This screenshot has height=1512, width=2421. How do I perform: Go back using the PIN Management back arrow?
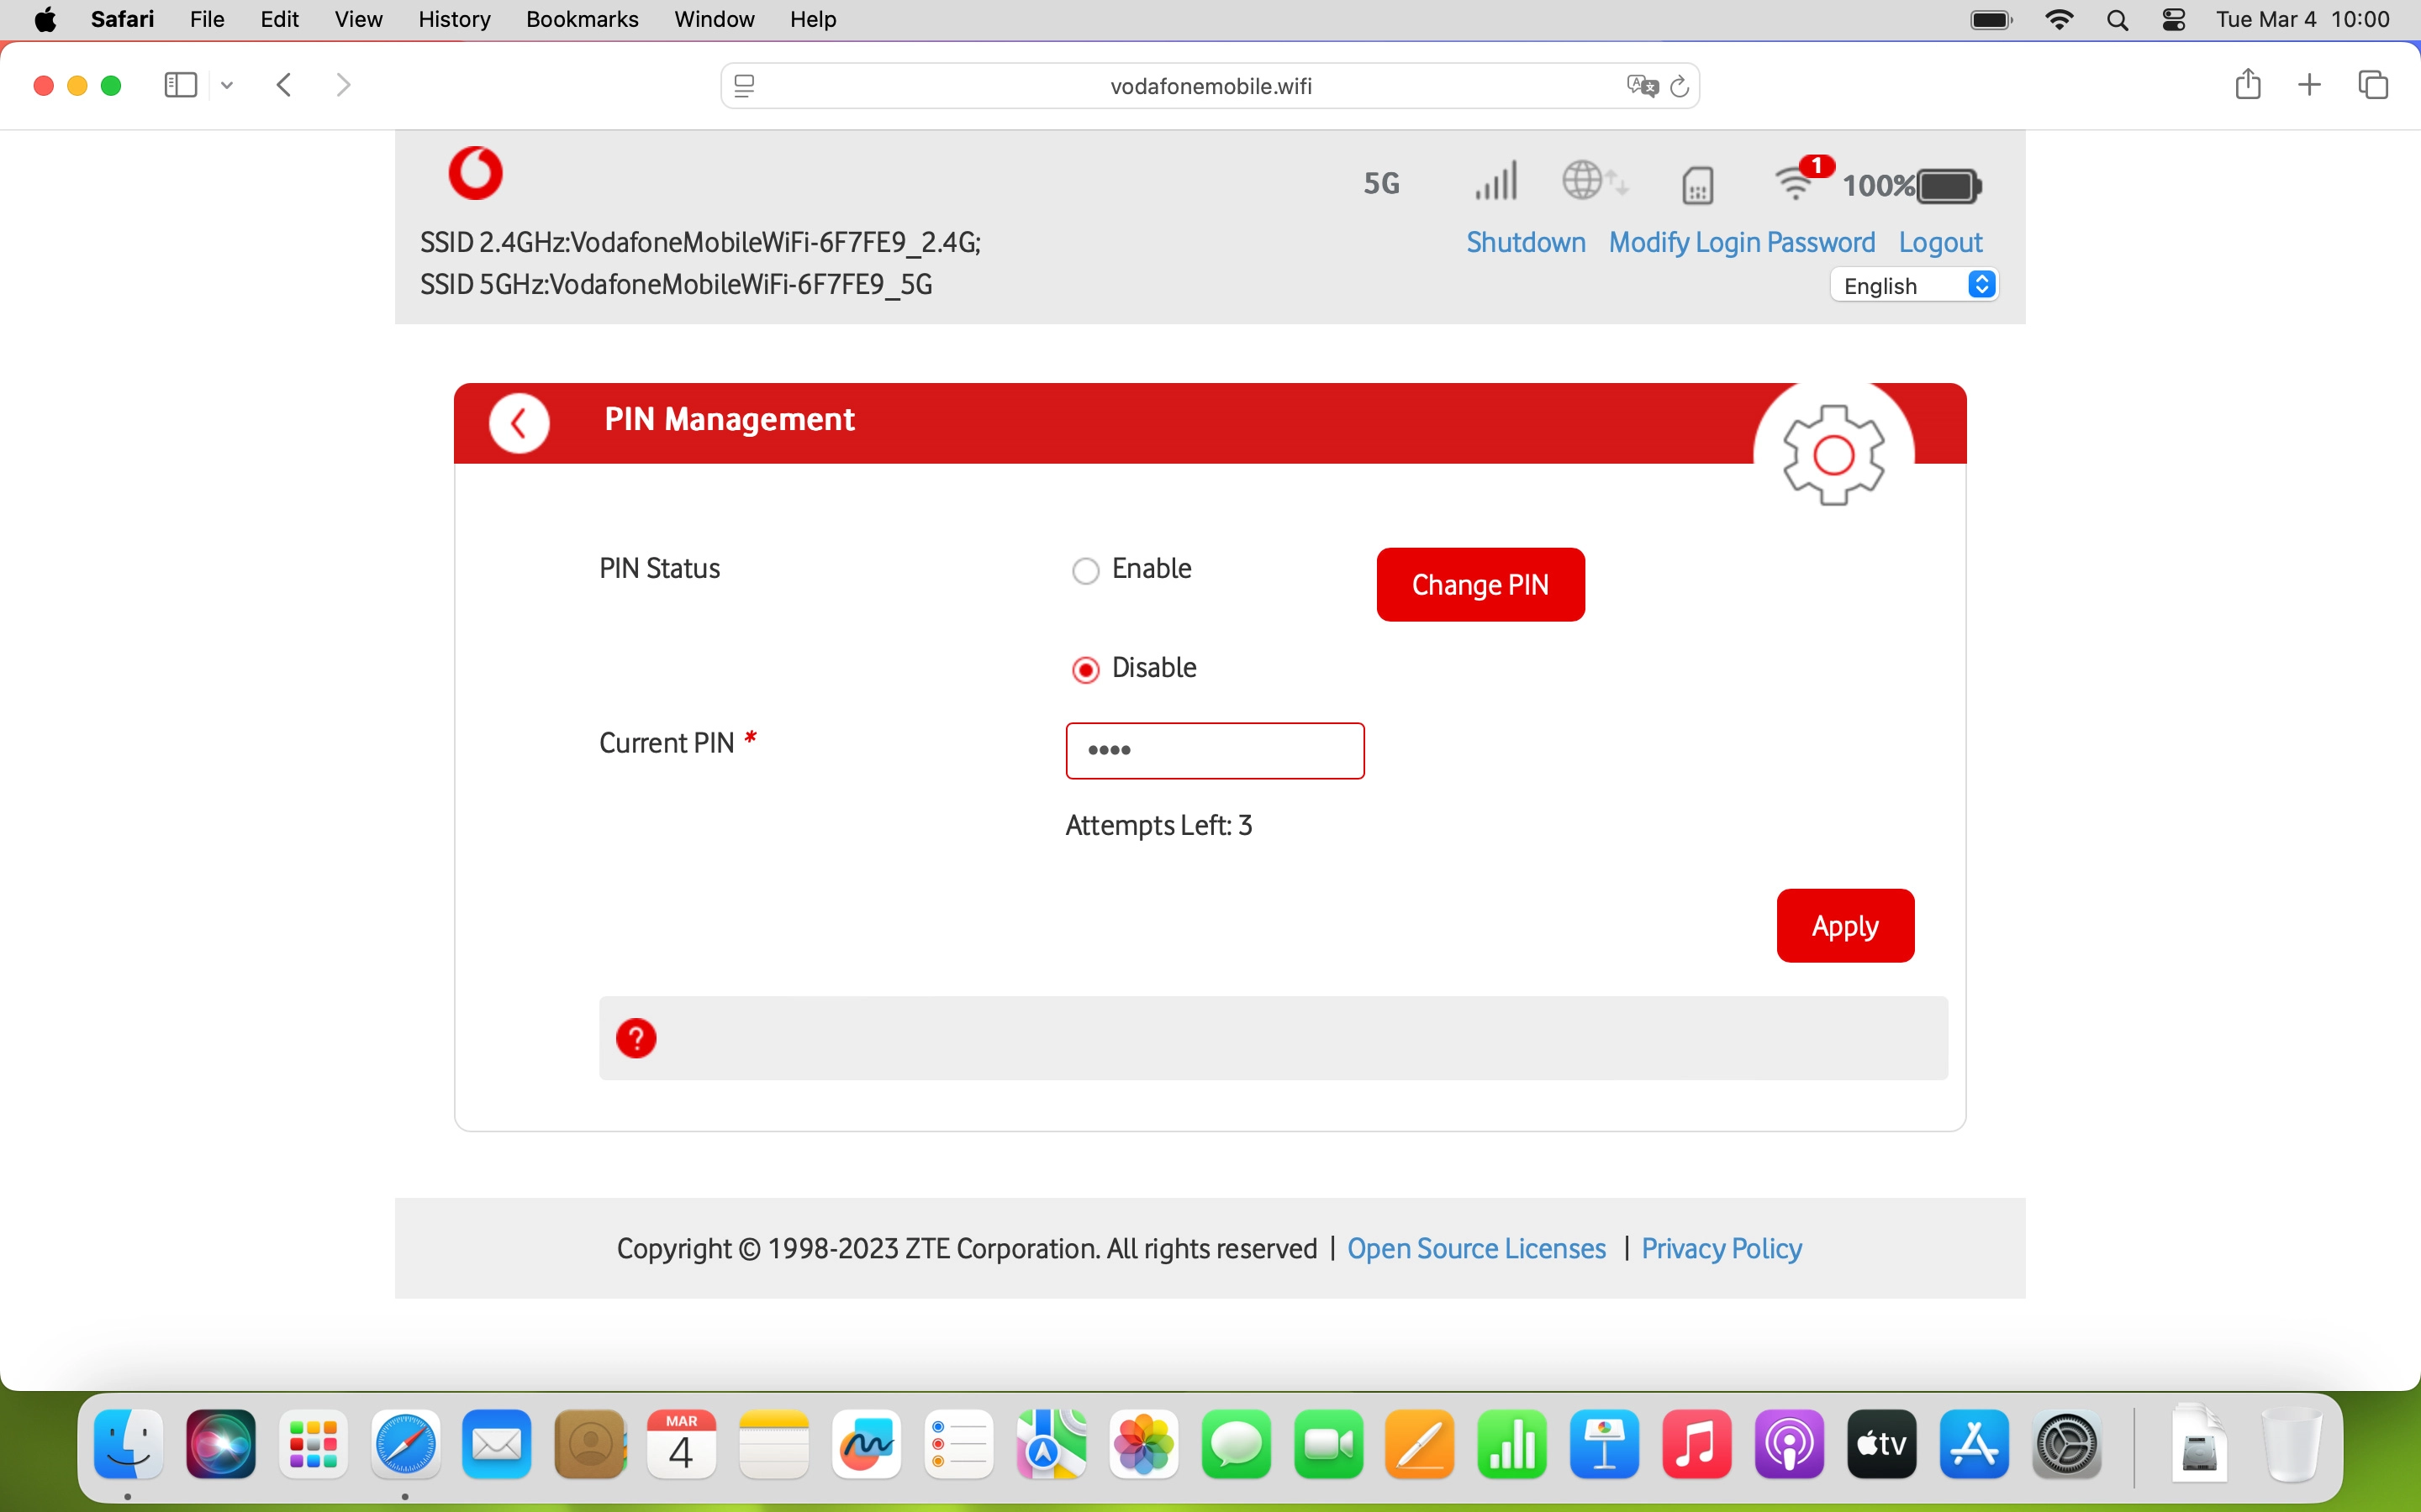click(520, 422)
